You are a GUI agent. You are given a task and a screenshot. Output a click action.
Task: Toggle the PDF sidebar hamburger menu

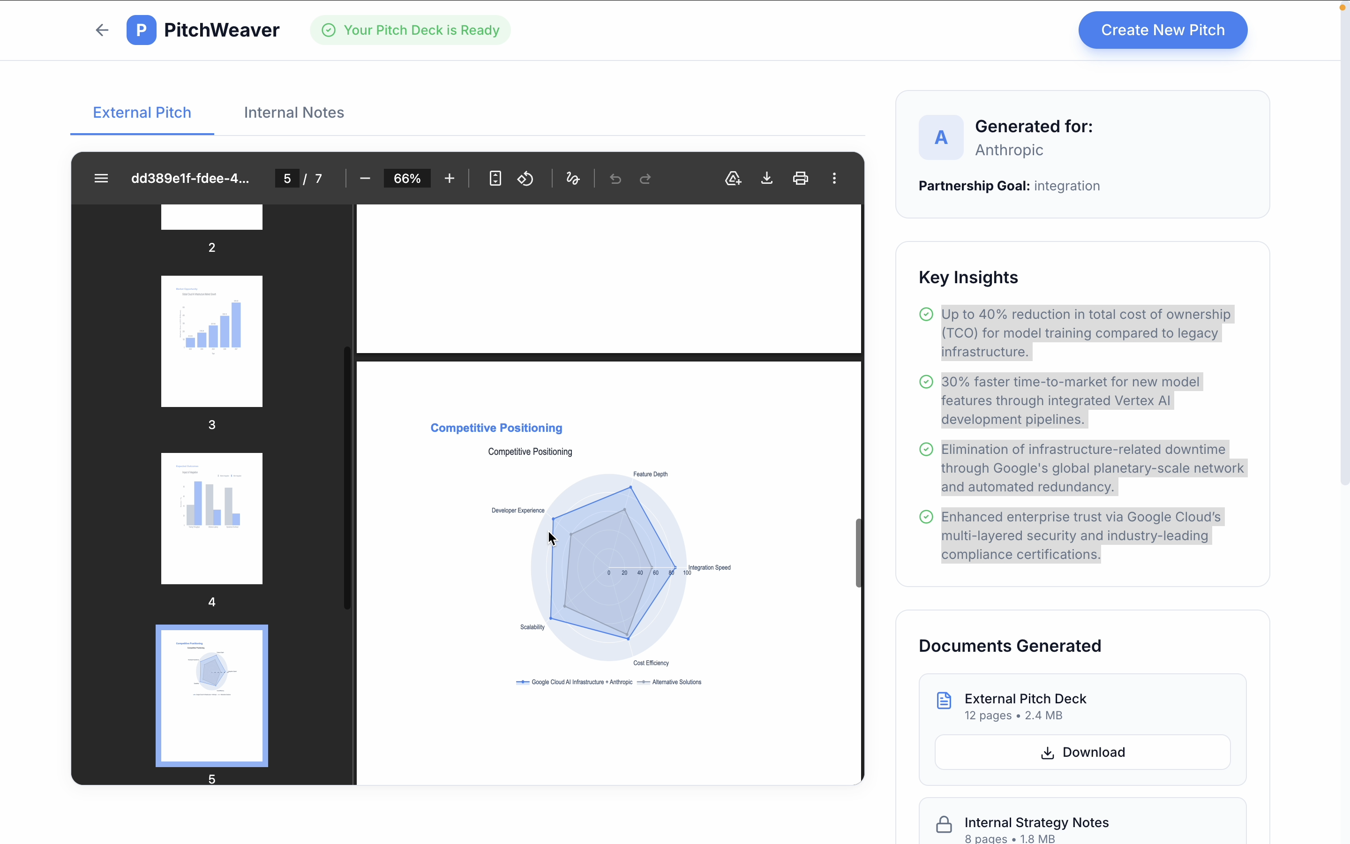101,179
